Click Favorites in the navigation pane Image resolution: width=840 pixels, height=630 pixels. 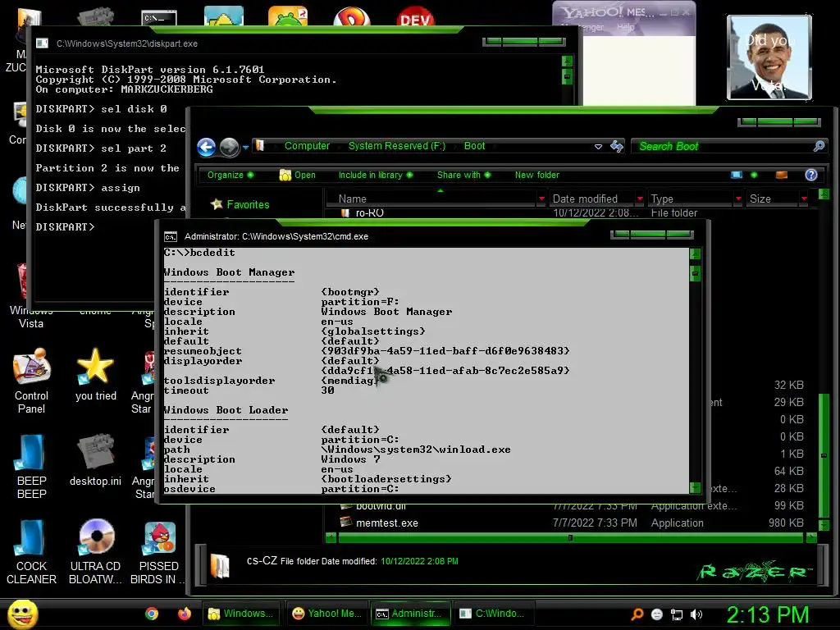click(248, 204)
